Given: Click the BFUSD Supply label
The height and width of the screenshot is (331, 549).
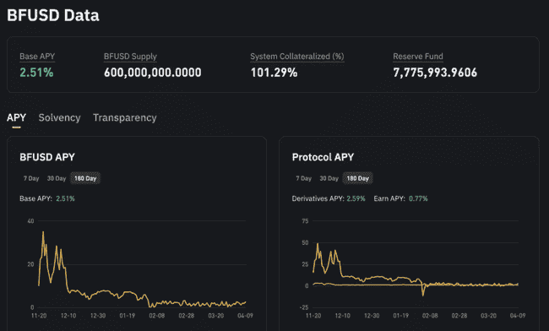Looking at the screenshot, I should pyautogui.click(x=130, y=57).
